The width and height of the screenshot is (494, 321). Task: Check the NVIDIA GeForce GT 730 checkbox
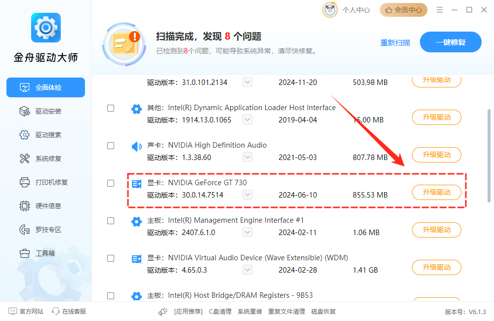click(111, 183)
